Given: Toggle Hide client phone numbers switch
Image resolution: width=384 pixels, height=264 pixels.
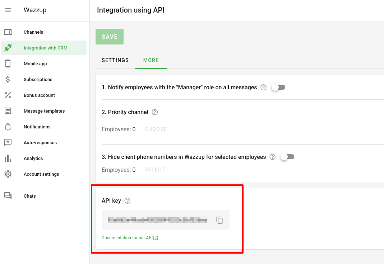Looking at the screenshot, I should pyautogui.click(x=287, y=157).
